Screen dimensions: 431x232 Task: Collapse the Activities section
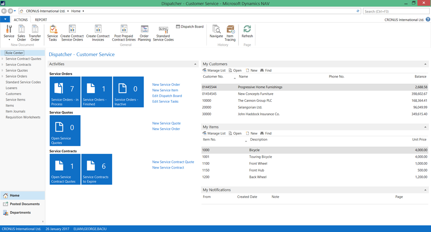tap(195, 64)
